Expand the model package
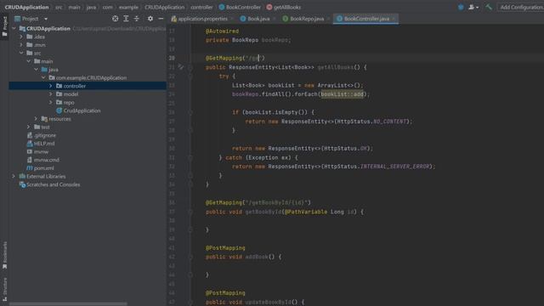The width and height of the screenshot is (544, 306). (x=51, y=94)
